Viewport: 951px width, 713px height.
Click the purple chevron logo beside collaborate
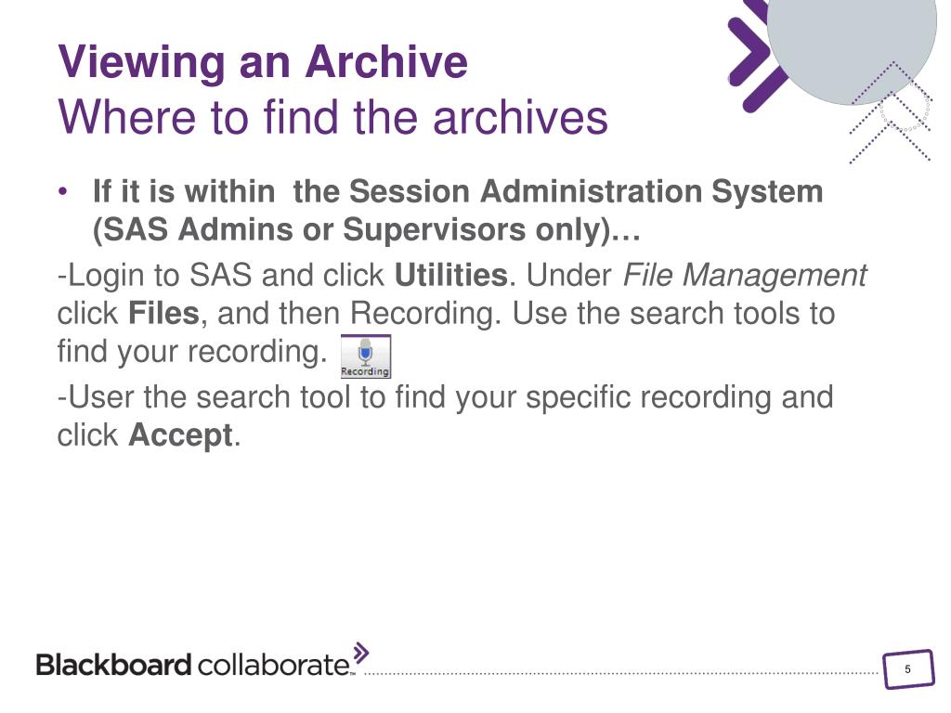pos(361,653)
